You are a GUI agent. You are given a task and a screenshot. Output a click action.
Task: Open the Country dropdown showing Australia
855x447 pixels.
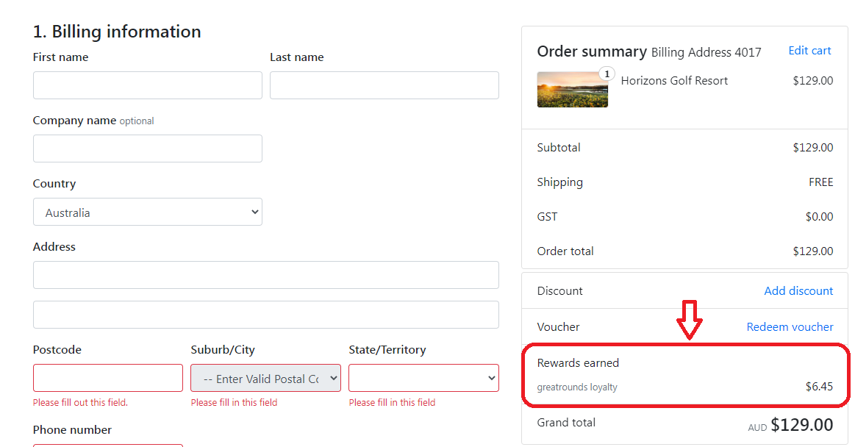147,212
